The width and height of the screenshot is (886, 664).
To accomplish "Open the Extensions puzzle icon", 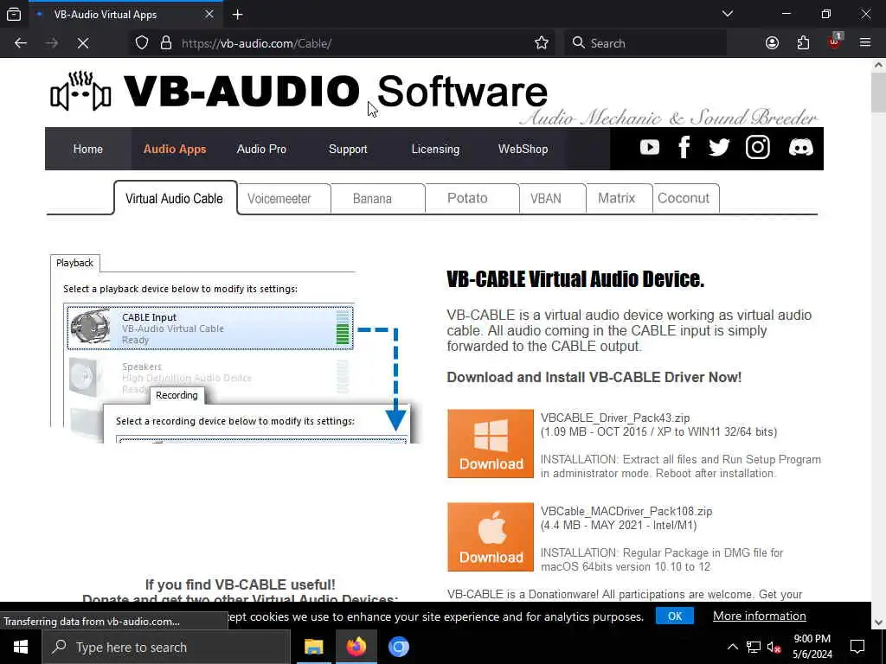I will [803, 43].
